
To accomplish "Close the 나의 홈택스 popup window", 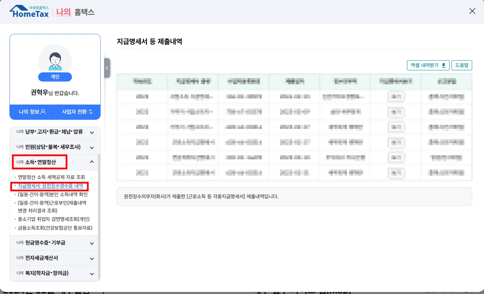I will click(x=472, y=11).
